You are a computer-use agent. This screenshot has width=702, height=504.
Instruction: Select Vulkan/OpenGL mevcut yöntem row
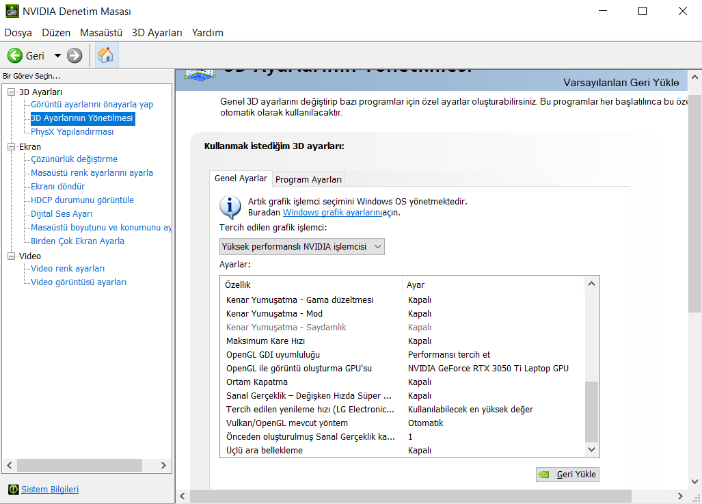click(402, 423)
